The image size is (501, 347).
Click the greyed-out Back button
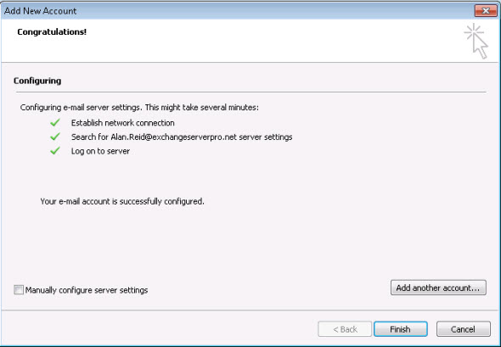click(x=345, y=329)
